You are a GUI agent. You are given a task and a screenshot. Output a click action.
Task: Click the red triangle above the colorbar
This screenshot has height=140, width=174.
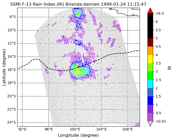click(x=150, y=11)
